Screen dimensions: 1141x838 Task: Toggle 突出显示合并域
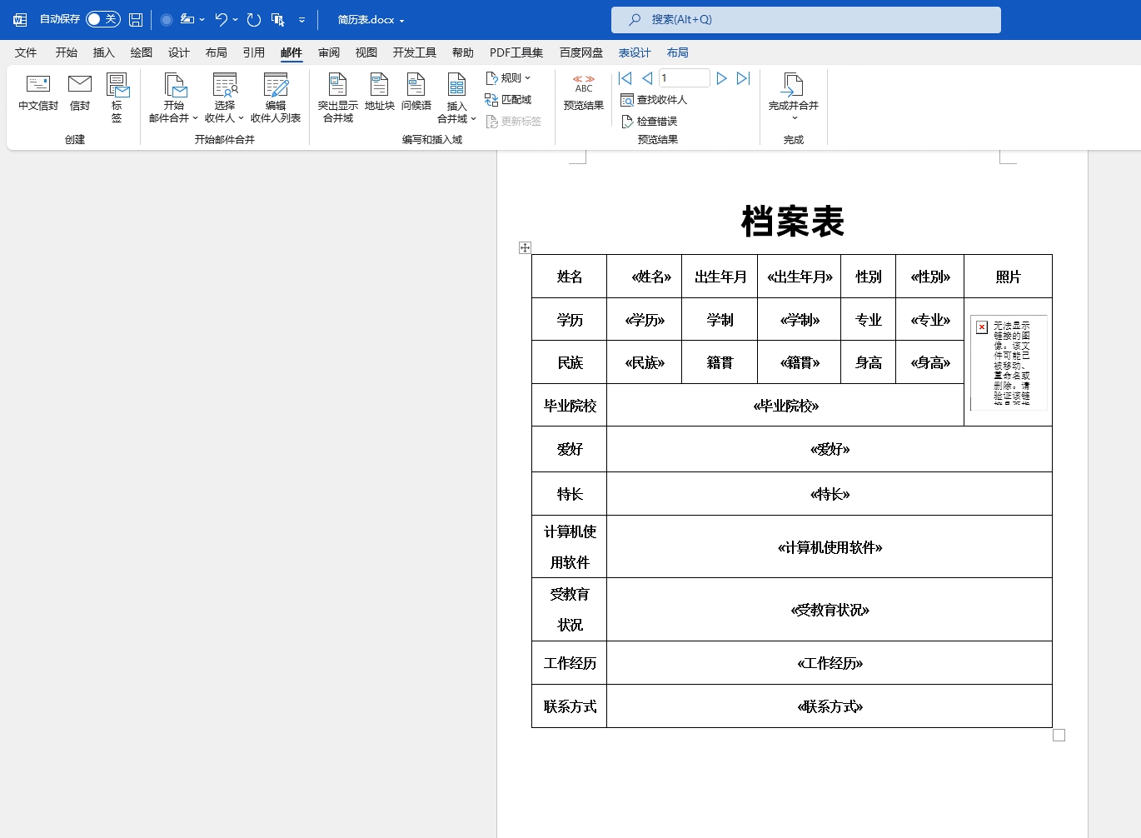[x=338, y=98]
